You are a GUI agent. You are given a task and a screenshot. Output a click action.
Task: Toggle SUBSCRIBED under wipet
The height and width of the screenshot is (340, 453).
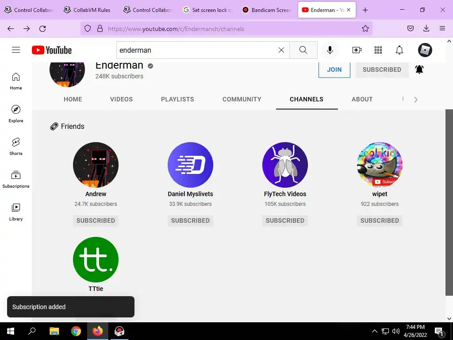pyautogui.click(x=380, y=220)
